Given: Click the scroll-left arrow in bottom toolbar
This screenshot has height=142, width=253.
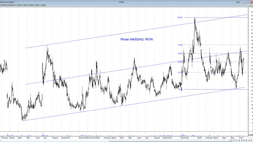Looking at the screenshot, I should click(249, 140).
